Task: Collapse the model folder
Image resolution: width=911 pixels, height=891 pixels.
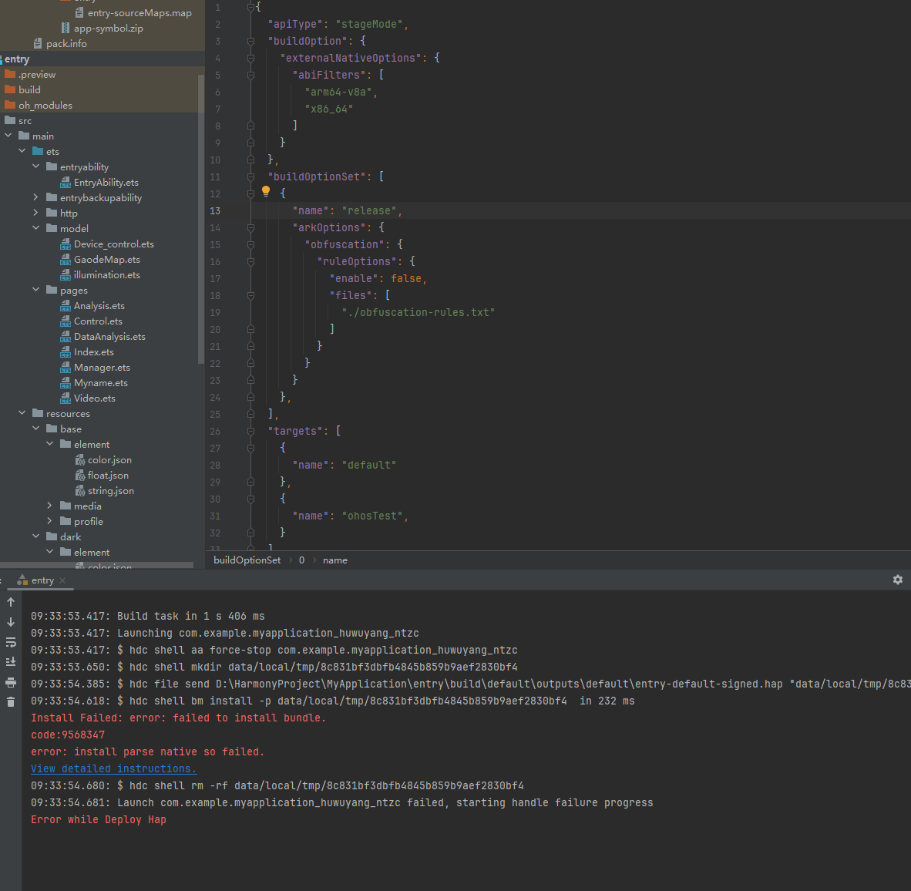Action: point(36,227)
